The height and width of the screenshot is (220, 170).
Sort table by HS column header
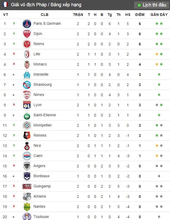tap(128, 15)
